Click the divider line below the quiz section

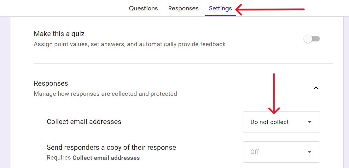click(183, 64)
